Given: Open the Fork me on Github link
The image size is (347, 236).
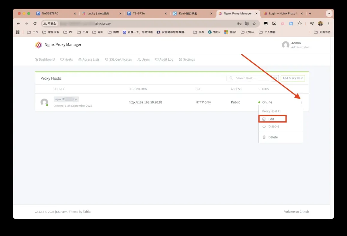Looking at the screenshot, I should pos(296,212).
